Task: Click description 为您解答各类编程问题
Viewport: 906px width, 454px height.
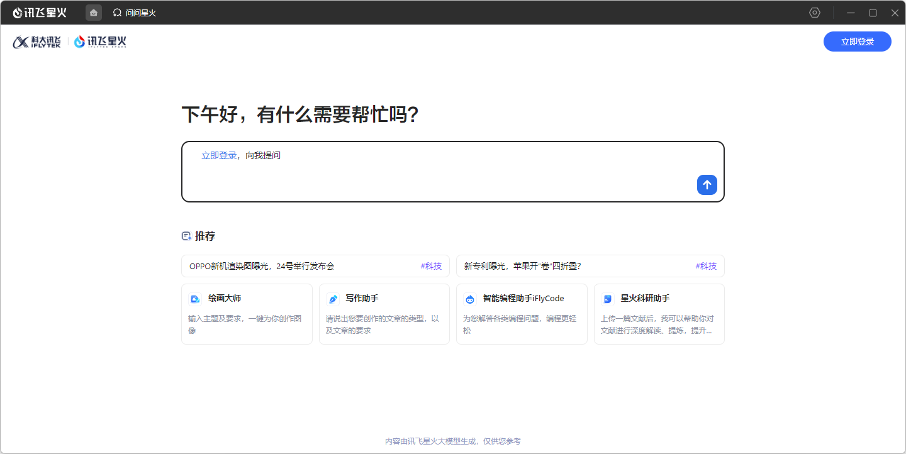Action: [520, 324]
